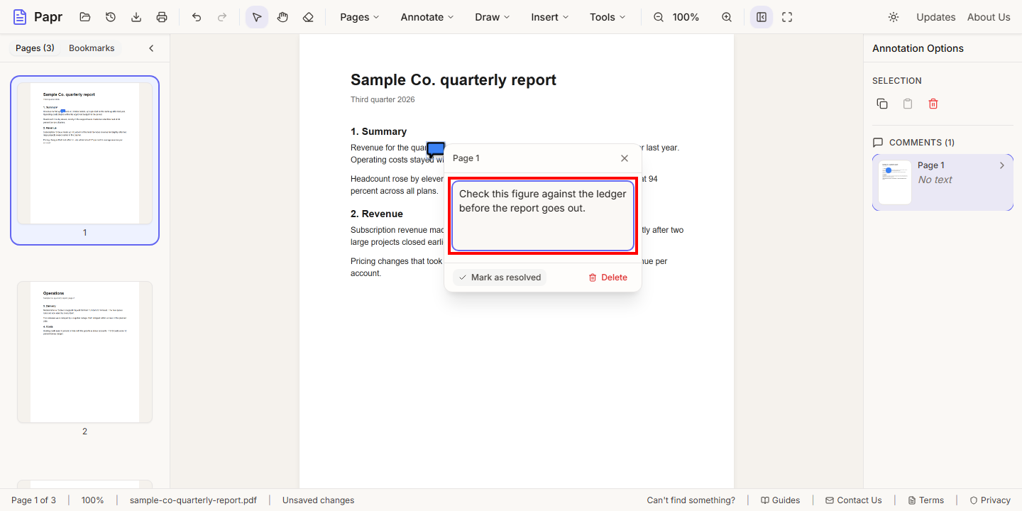Select the eraser tool

(308, 17)
